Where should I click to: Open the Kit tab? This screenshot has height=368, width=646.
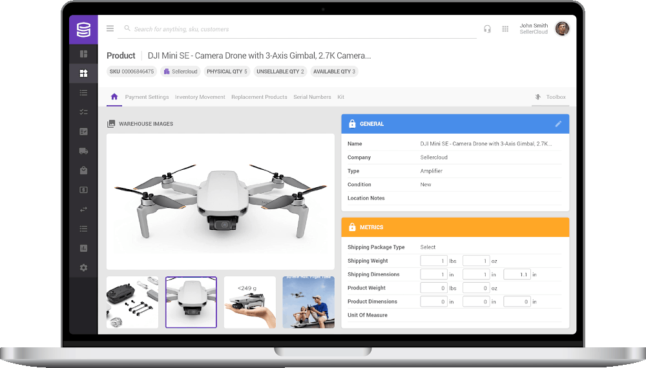[340, 97]
